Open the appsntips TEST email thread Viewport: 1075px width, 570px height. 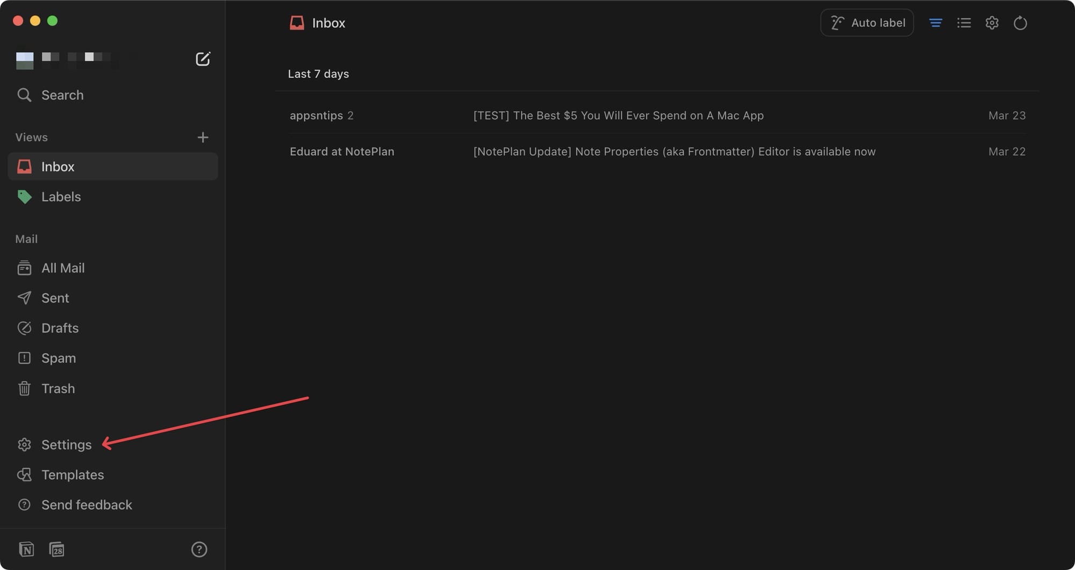(x=657, y=116)
